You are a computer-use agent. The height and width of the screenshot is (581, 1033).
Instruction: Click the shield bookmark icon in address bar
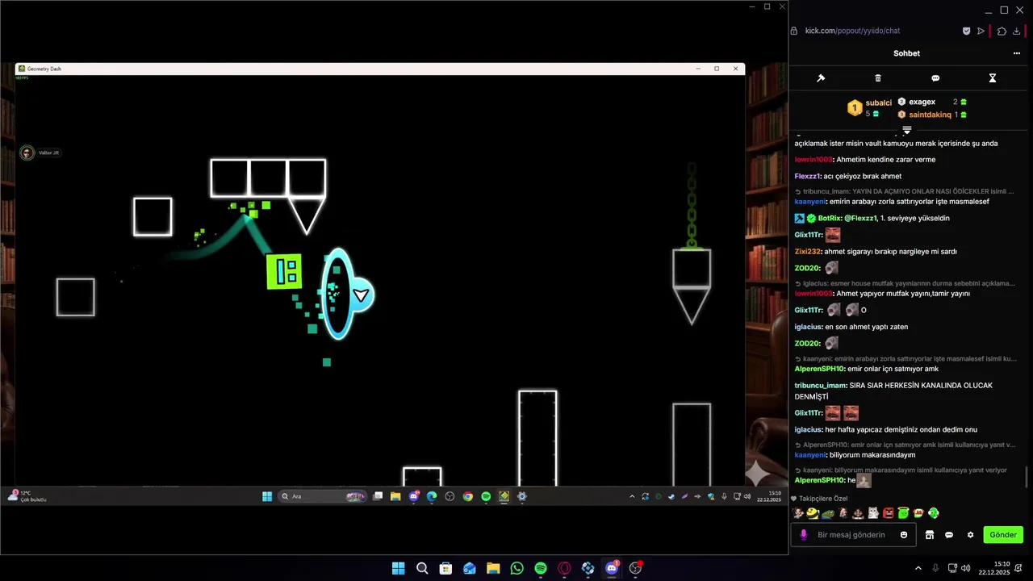pos(966,31)
